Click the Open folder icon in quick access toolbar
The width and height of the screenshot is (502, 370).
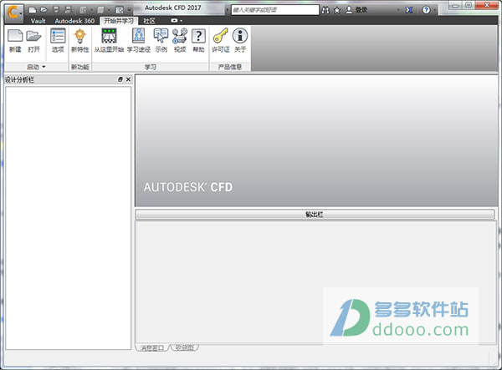point(44,9)
